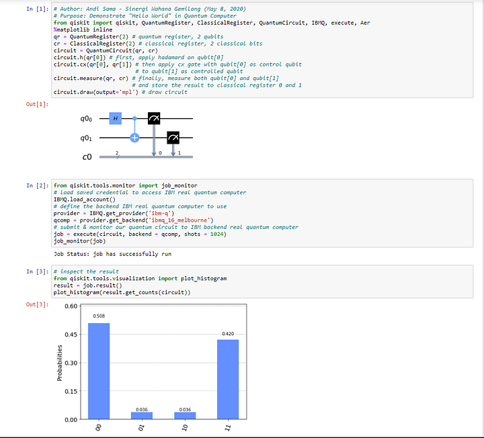Click the CNOT control dot on q0_0
The width and height of the screenshot is (484, 438).
(134, 118)
